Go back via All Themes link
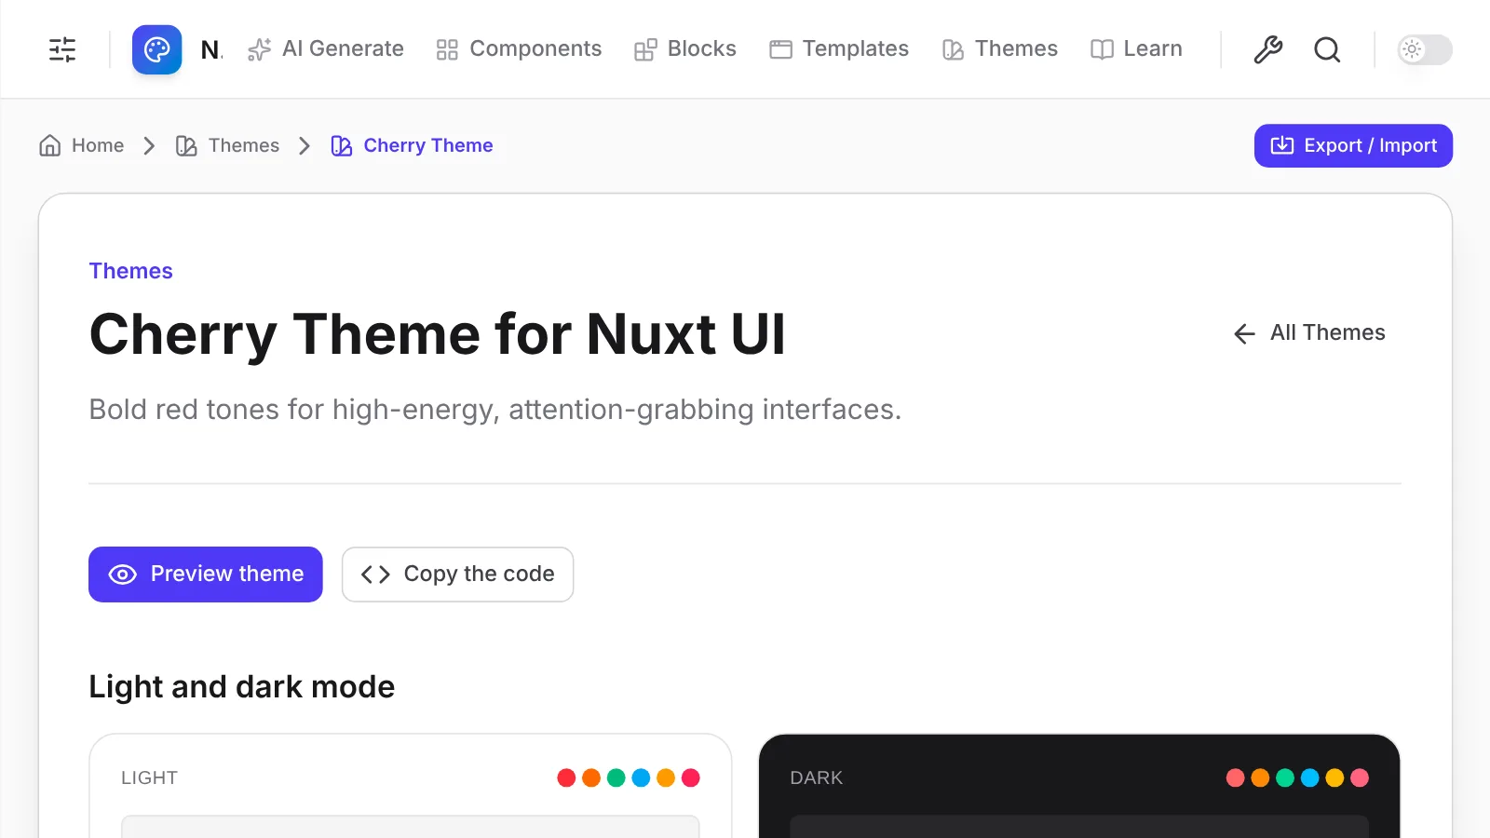The image size is (1490, 838). (x=1309, y=333)
